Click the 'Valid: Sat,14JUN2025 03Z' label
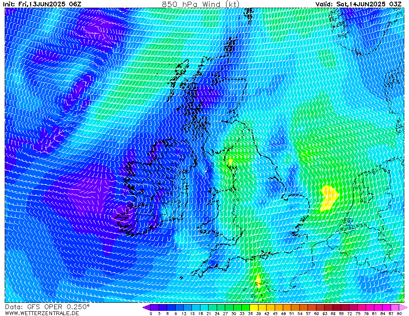This screenshot has height=316, width=409. [358, 4]
